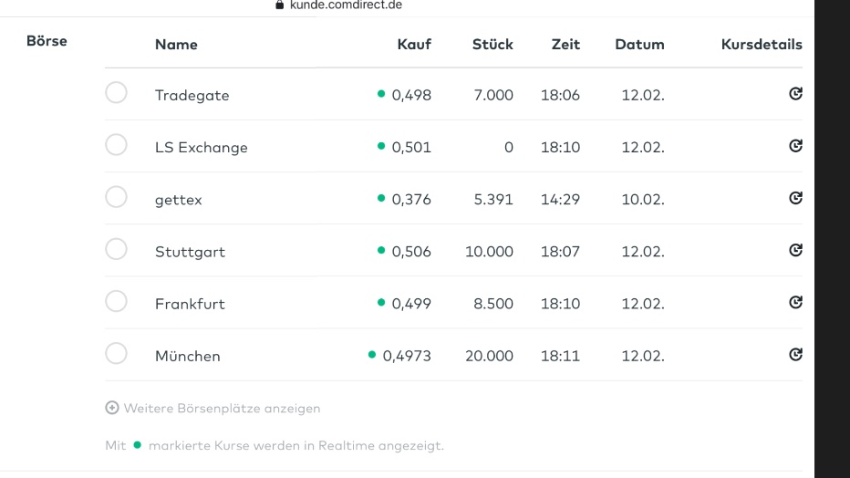Image resolution: width=850 pixels, height=478 pixels.
Task: Select the LS Exchange radio button
Action: (116, 145)
